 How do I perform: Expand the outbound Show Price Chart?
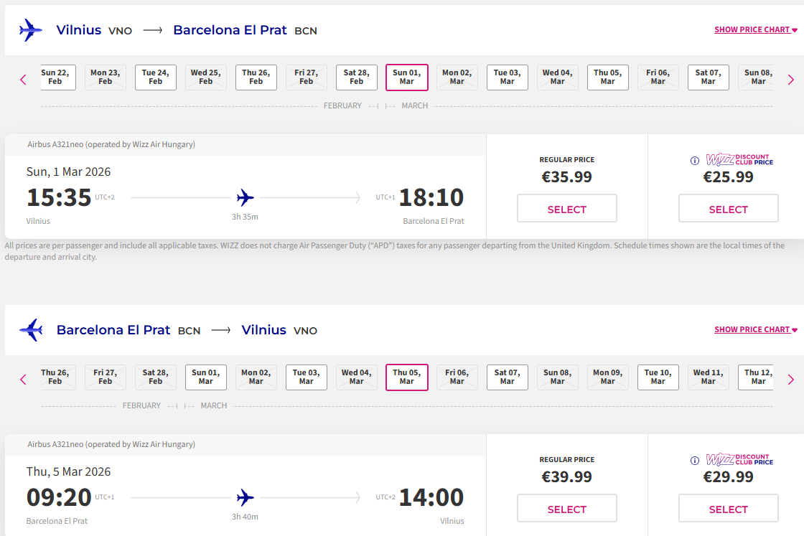(x=755, y=30)
